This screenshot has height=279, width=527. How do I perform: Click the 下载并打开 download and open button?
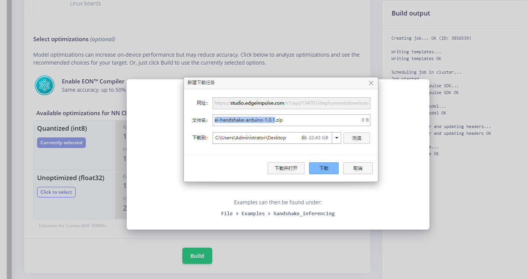coord(286,168)
